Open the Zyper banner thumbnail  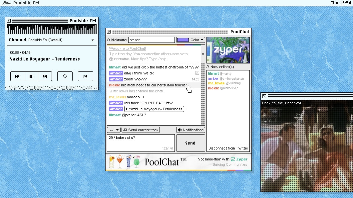228,50
